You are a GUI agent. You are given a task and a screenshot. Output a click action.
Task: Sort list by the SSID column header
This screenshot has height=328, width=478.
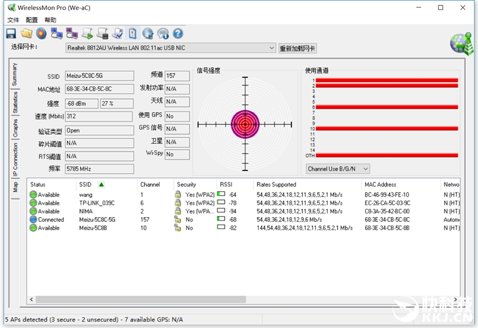[x=86, y=184]
